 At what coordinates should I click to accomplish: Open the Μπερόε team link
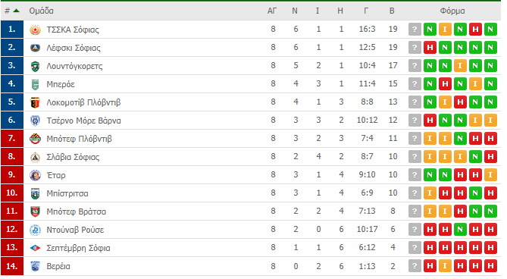[x=61, y=84]
